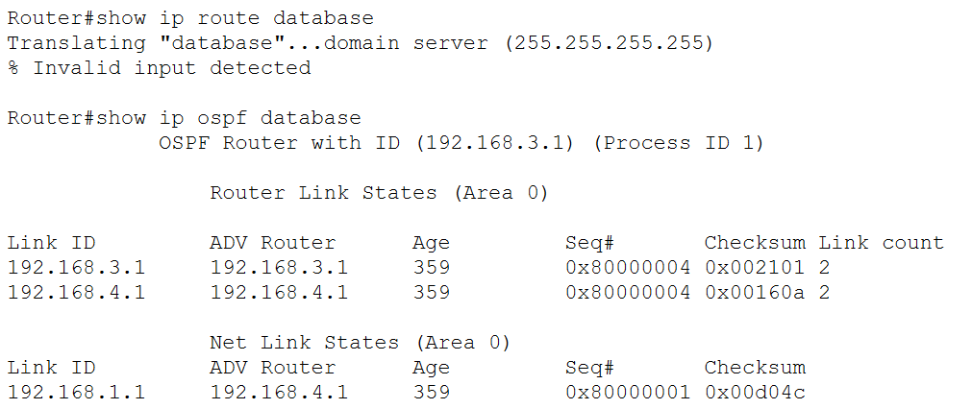The image size is (972, 409).
Task: Click sequence number 0x80000001
Action: [628, 393]
